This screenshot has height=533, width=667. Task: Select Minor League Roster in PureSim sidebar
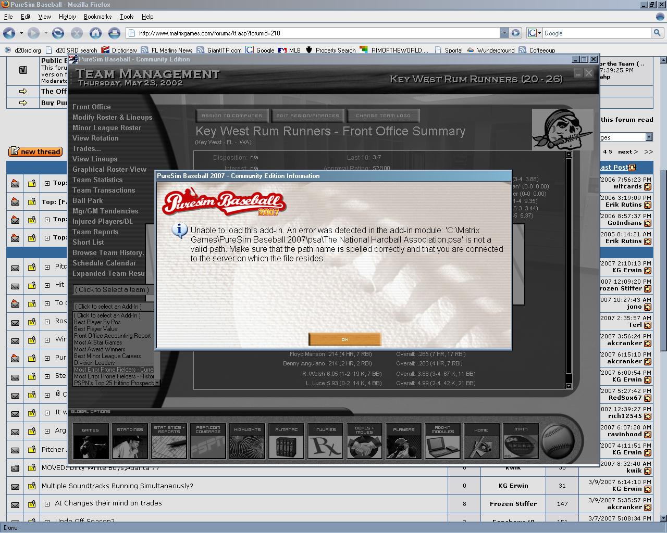[x=107, y=128]
